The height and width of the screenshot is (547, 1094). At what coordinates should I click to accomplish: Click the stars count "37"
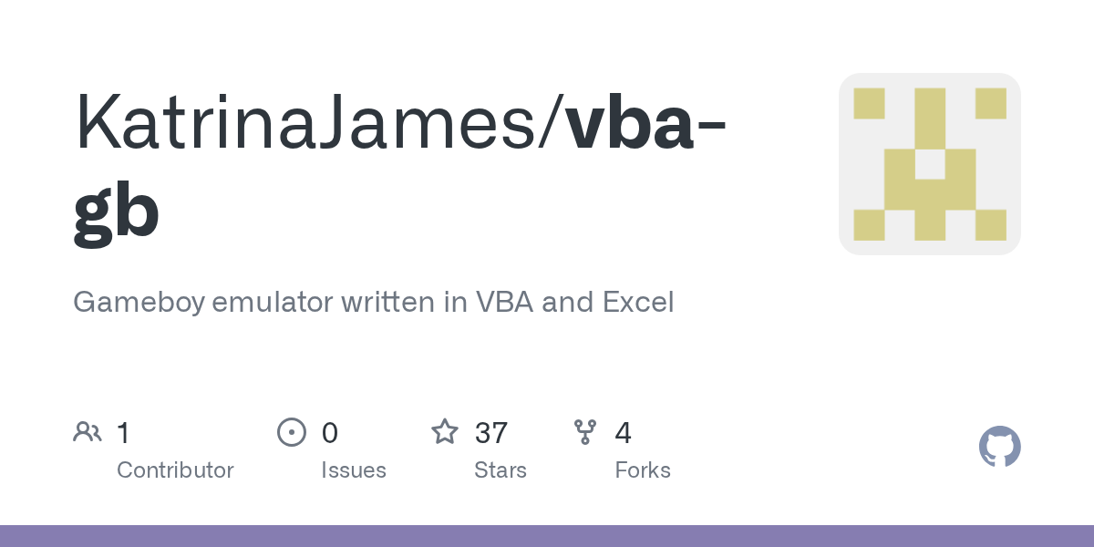491,432
